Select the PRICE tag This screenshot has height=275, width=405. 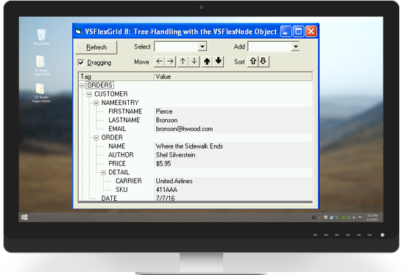117,163
